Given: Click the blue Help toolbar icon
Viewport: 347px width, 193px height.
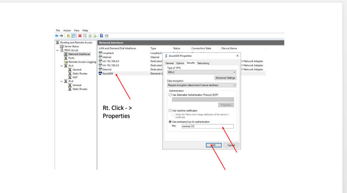Looking at the screenshot, I should tap(101, 36).
